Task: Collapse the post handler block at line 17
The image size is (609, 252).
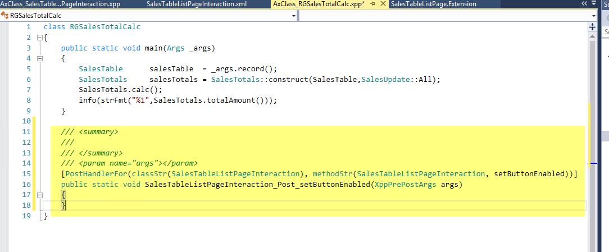Action: 39,195
